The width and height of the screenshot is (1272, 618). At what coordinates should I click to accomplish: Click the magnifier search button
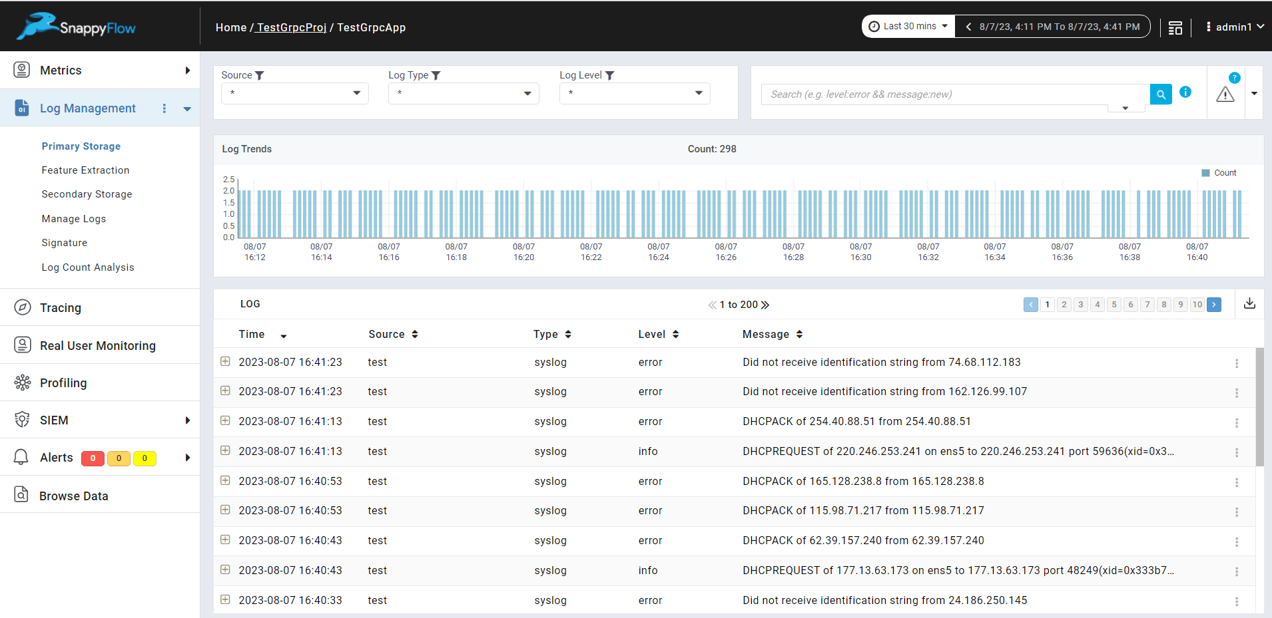coord(1161,94)
